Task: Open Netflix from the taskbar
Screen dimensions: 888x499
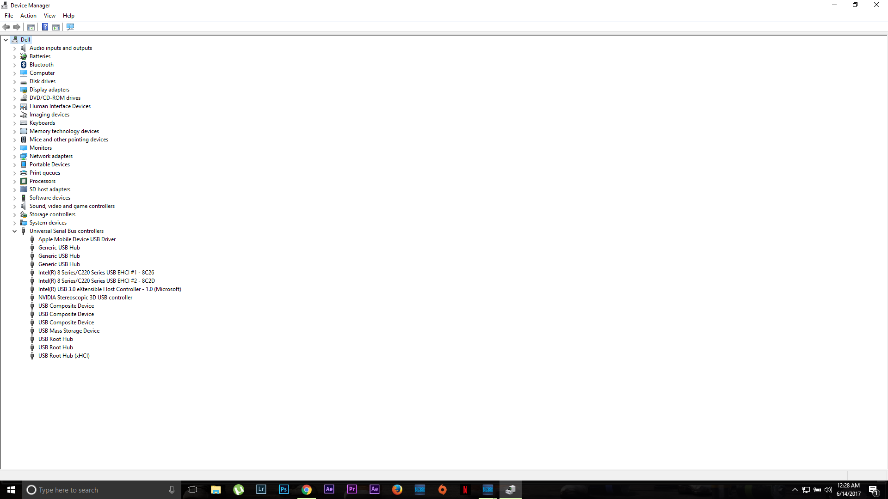Action: point(465,490)
